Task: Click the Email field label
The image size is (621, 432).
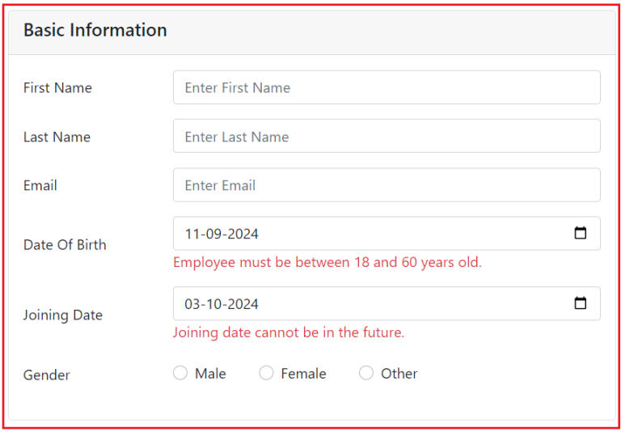Action: pos(40,186)
